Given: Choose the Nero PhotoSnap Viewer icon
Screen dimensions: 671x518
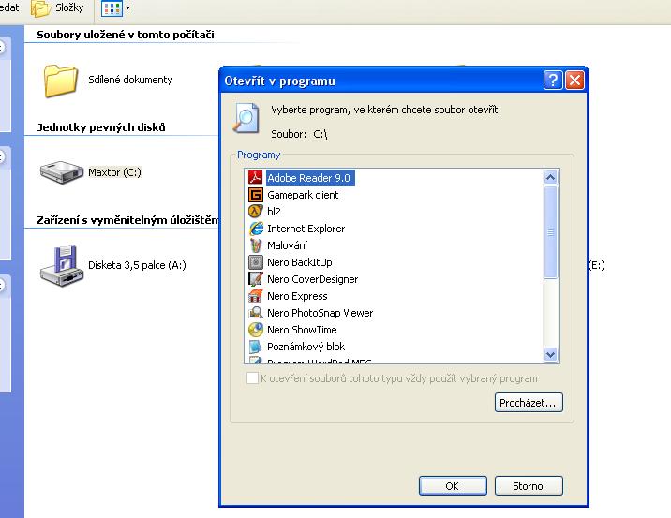Looking at the screenshot, I should point(256,313).
